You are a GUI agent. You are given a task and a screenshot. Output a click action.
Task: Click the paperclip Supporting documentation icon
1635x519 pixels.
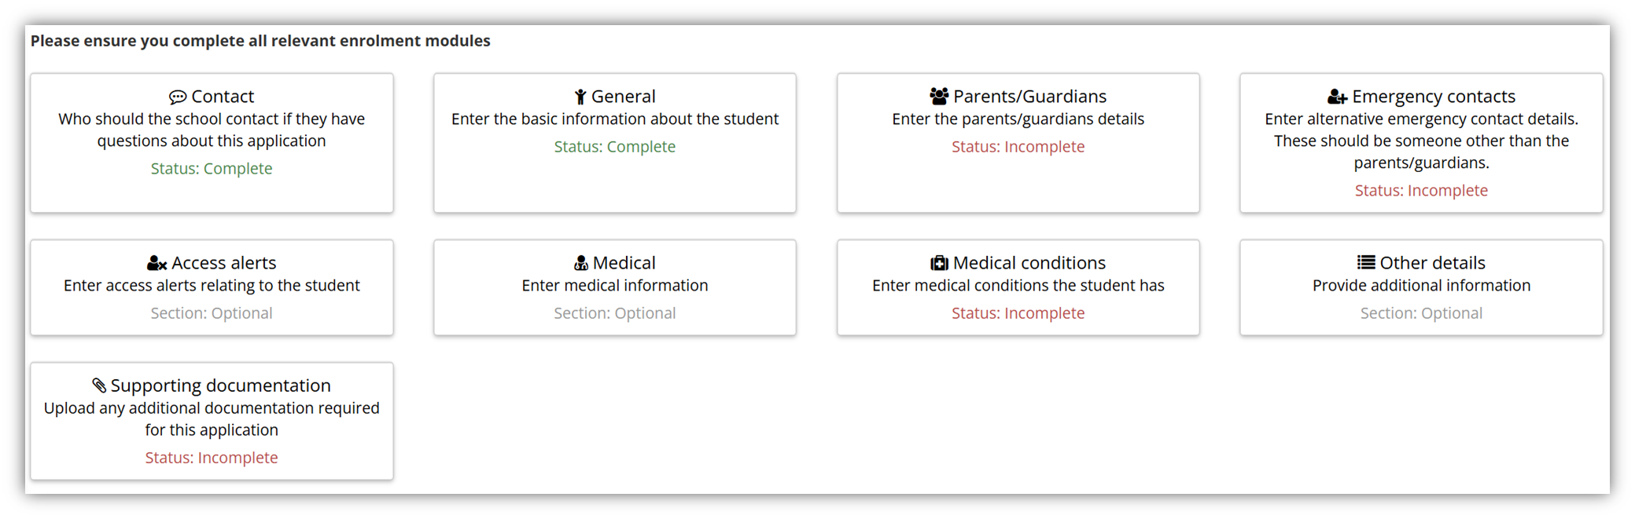pos(99,386)
